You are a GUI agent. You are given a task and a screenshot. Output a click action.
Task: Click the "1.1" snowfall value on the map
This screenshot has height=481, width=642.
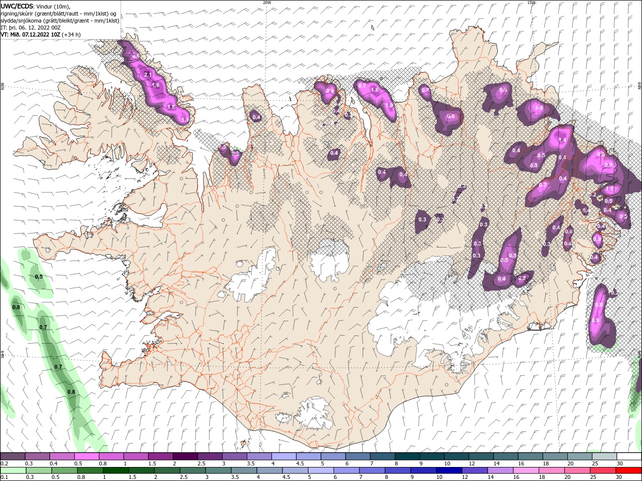coord(184,119)
